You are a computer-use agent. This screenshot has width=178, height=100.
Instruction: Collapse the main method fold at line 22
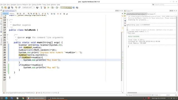(x=8, y=42)
